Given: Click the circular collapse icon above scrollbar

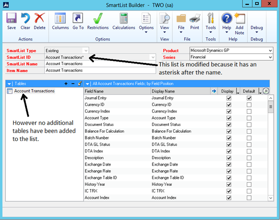Looking at the screenshot, I should [266, 91].
